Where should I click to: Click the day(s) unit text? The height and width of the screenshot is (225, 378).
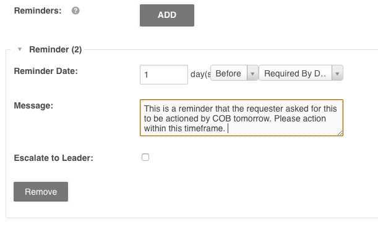click(x=200, y=74)
